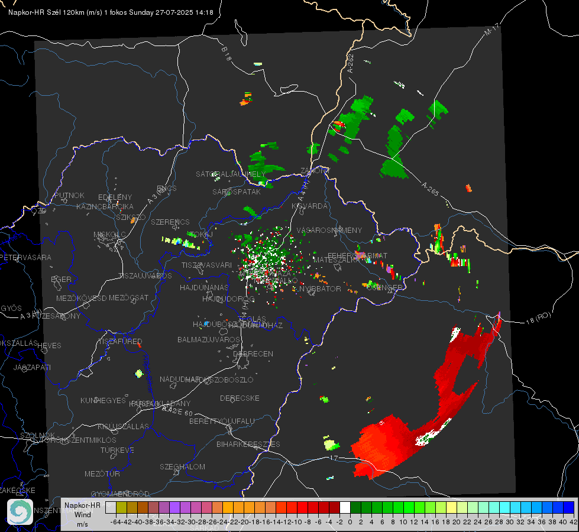
Task: Choose the blue swatch between 40 and 42
Action: [x=569, y=508]
